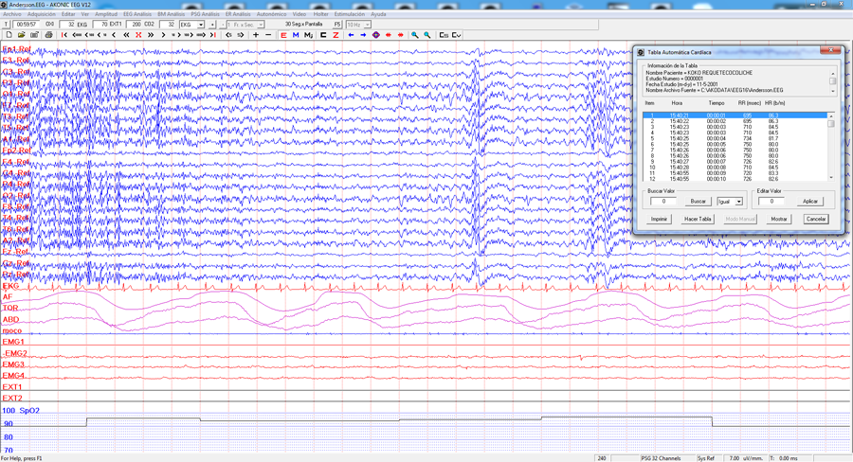Expand the EKG channel dropdown in the toolbar
The height and width of the screenshot is (462, 853).
pos(201,25)
